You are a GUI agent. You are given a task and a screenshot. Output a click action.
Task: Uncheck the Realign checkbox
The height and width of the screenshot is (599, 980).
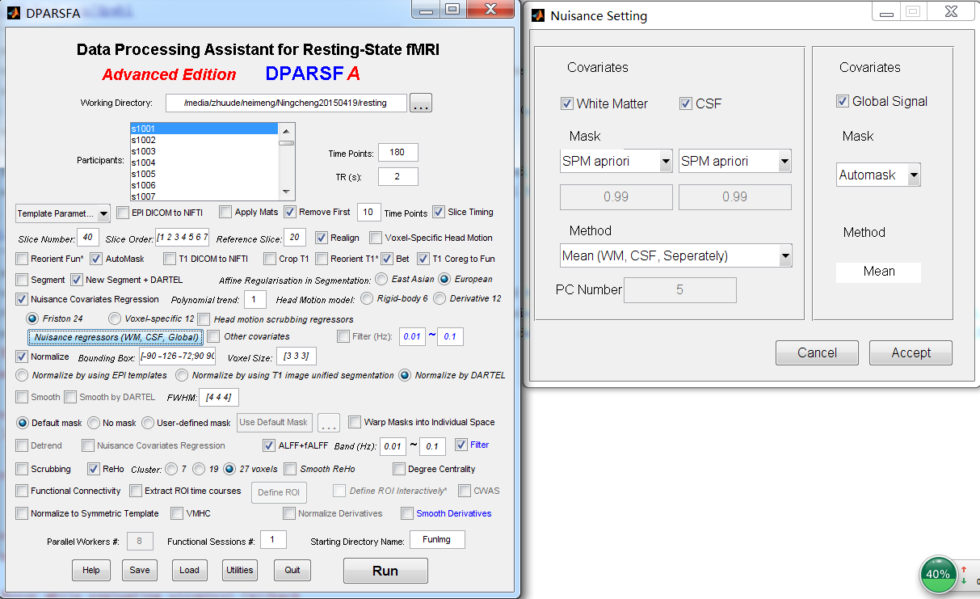coord(322,238)
